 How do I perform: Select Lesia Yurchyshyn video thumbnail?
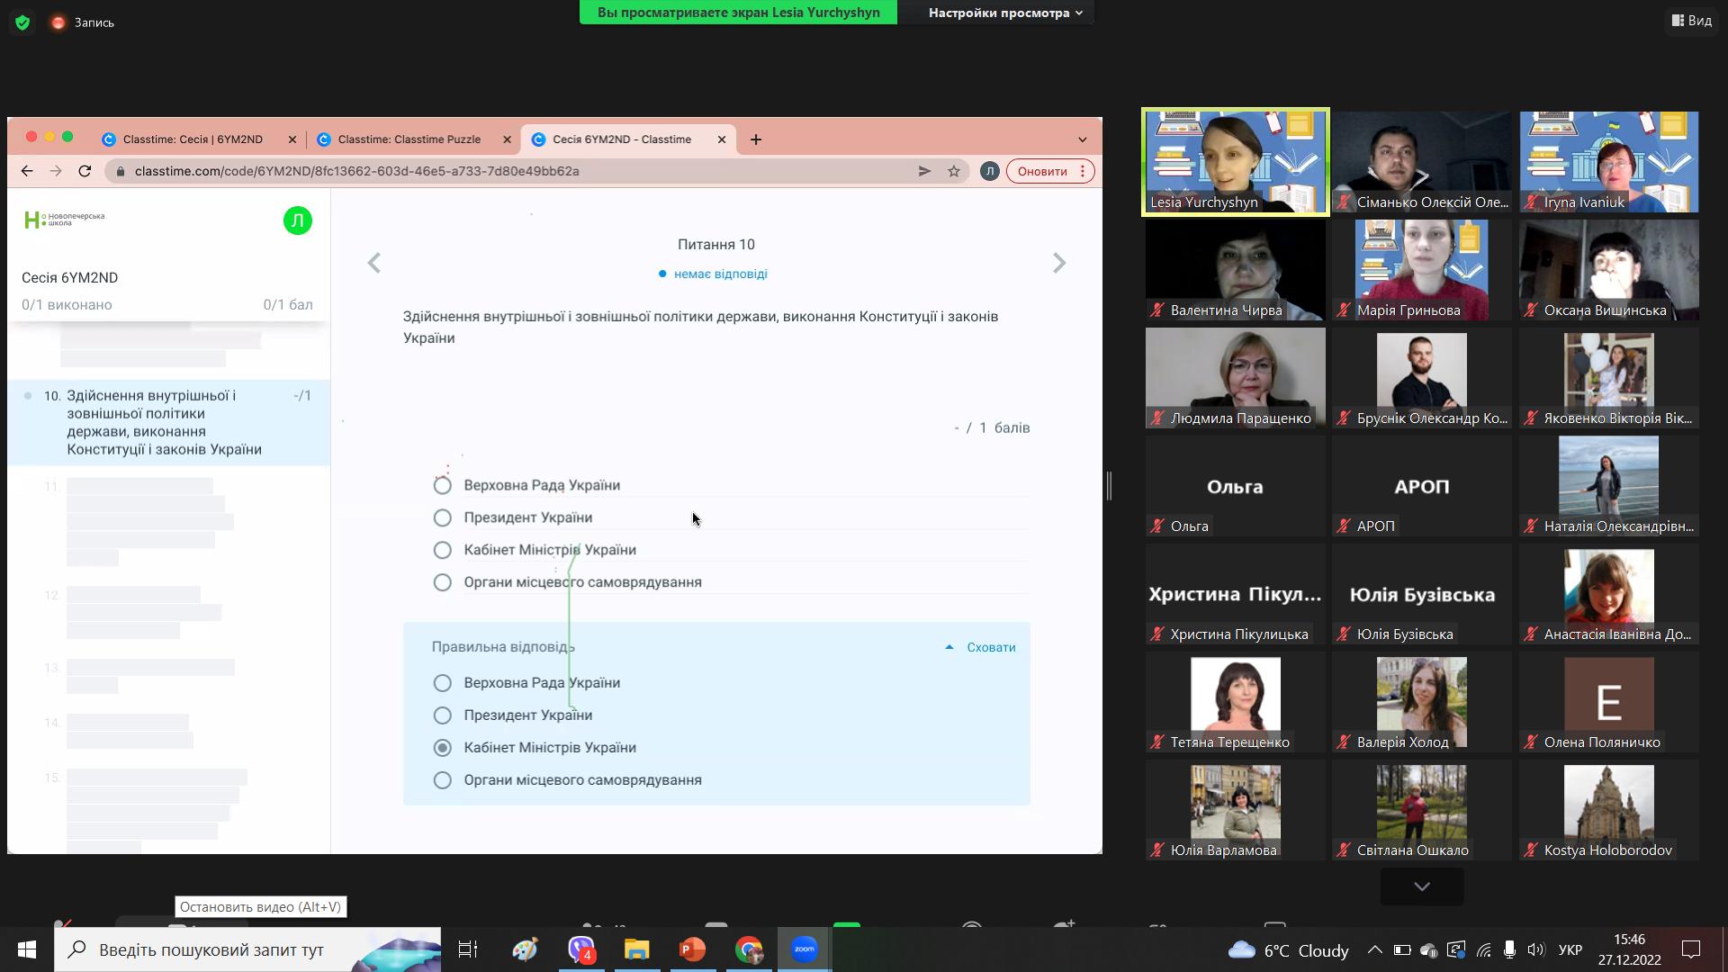pyautogui.click(x=1235, y=162)
